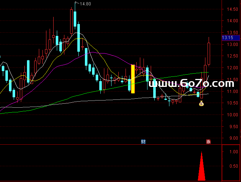Click the www.6o7o.com watermark link
Image resolution: width=241 pixels, height=182 pixels.
click(191, 84)
